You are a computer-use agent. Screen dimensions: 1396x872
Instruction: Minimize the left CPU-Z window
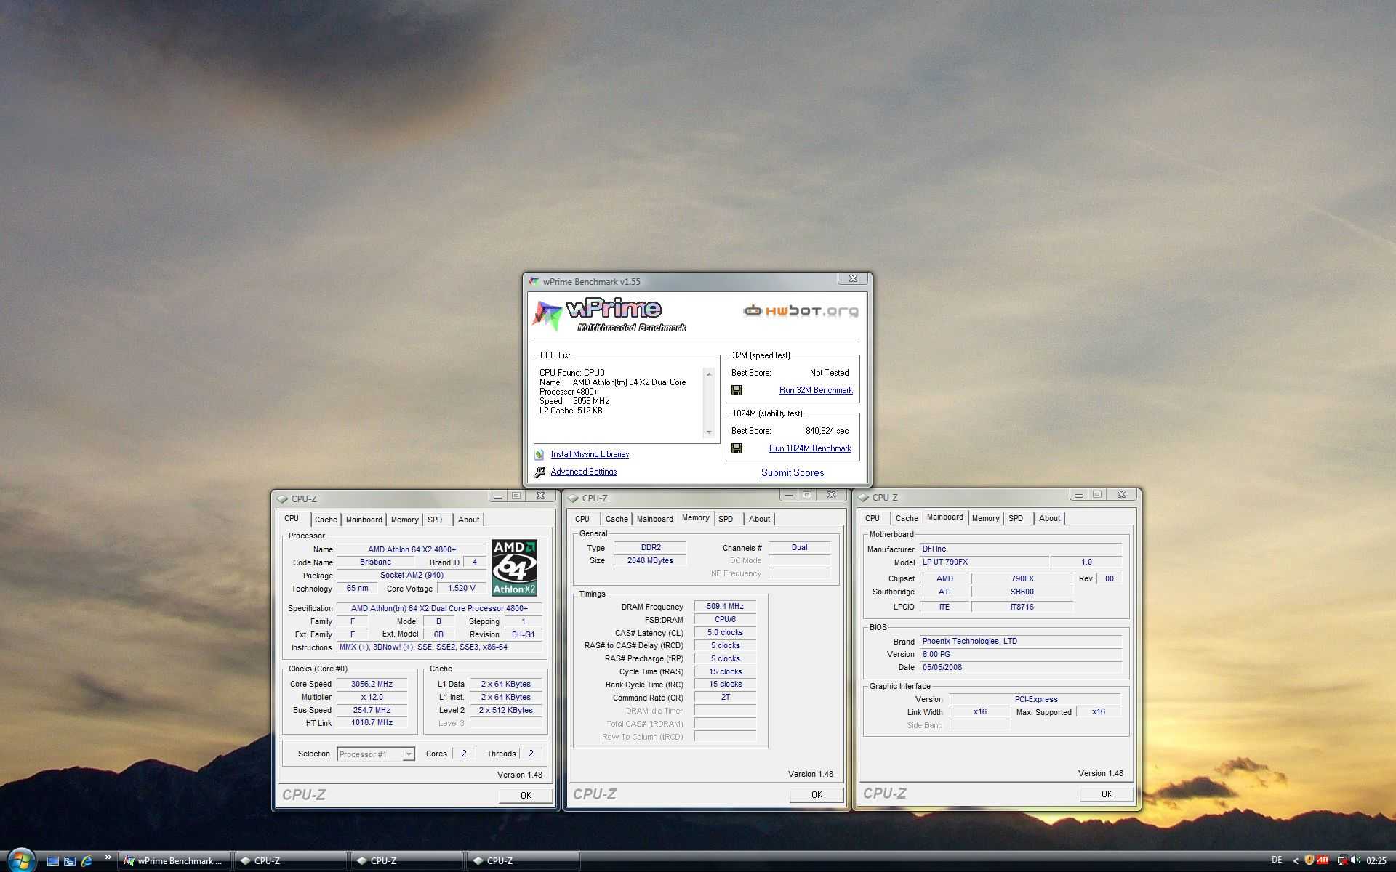pos(498,496)
